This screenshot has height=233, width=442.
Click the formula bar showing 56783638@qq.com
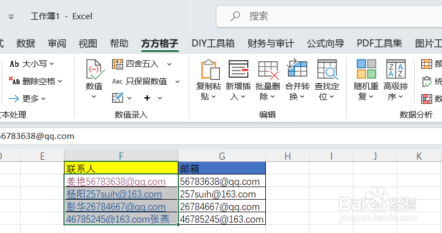221,136
